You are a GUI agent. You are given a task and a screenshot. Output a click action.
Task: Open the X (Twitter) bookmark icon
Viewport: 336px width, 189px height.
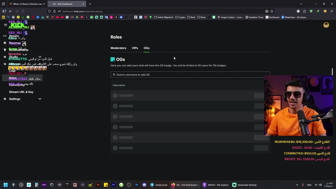click(87, 17)
